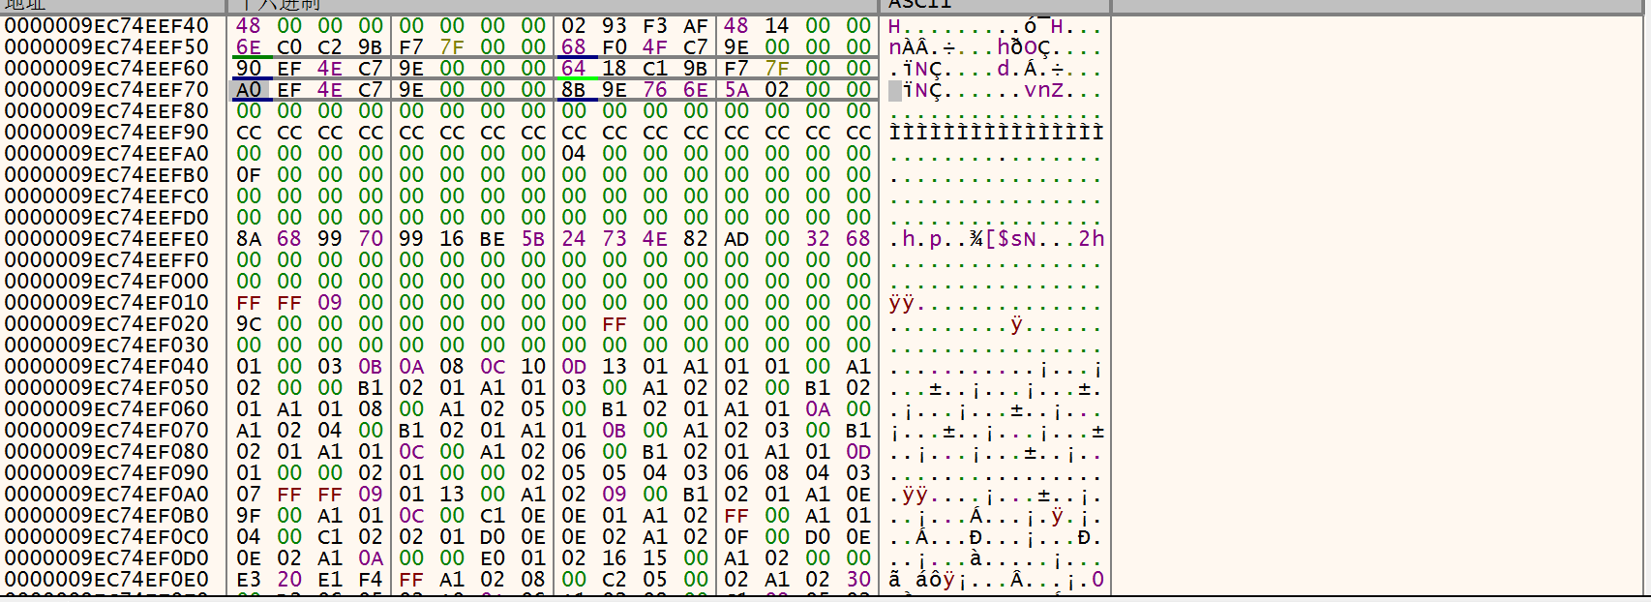
Task: Click ASCII 'ÿÿ' in row 0000009EC74EF010
Action: pyautogui.click(x=902, y=303)
